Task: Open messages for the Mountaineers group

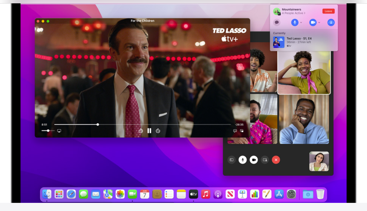Action: click(x=277, y=22)
